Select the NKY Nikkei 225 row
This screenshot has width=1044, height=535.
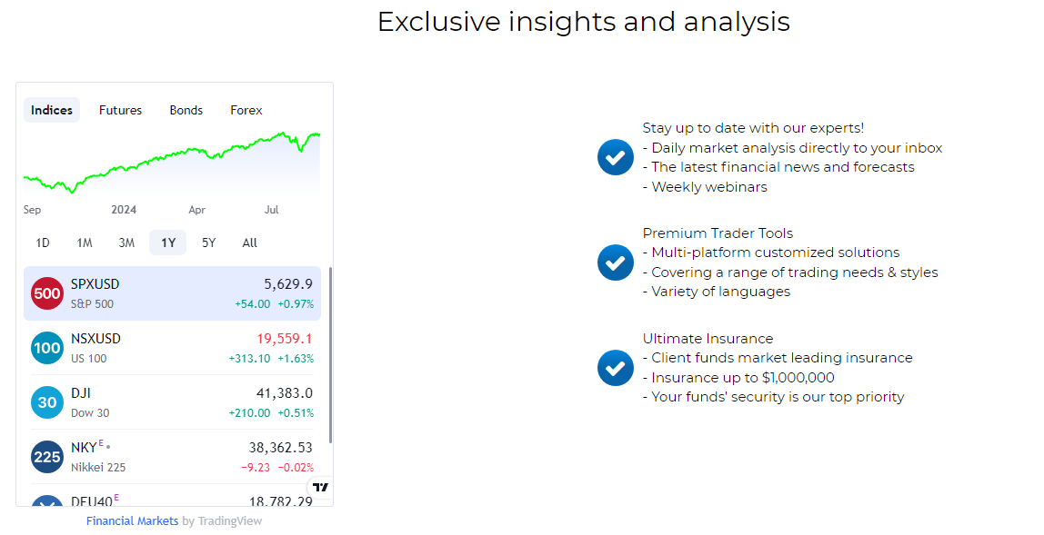click(x=172, y=457)
